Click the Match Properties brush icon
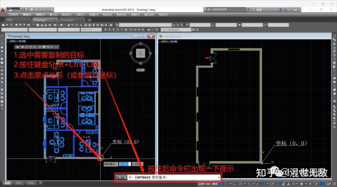 pyautogui.click(x=50, y=25)
